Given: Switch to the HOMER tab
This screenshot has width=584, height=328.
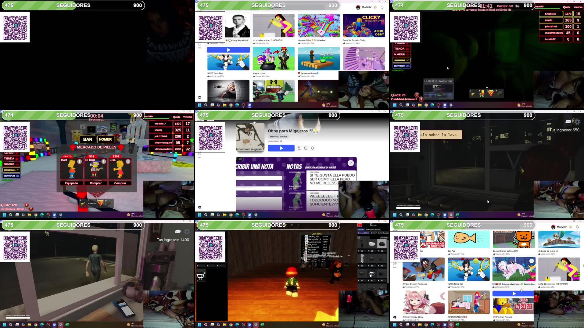Looking at the screenshot, I should [106, 139].
